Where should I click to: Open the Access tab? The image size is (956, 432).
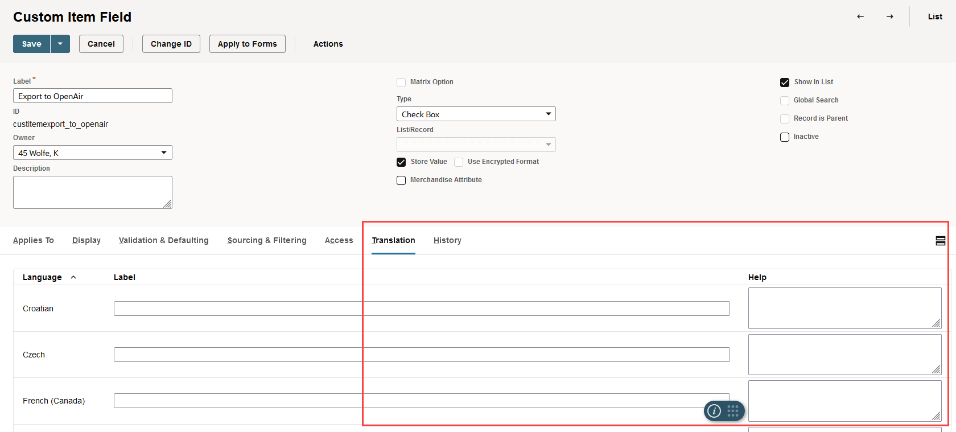coord(339,240)
